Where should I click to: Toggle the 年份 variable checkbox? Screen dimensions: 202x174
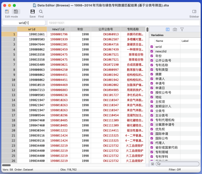pos(152,56)
